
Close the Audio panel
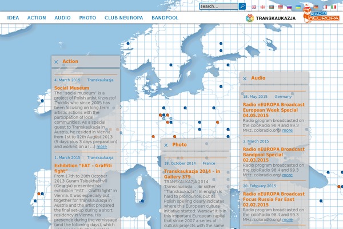coord(245,78)
